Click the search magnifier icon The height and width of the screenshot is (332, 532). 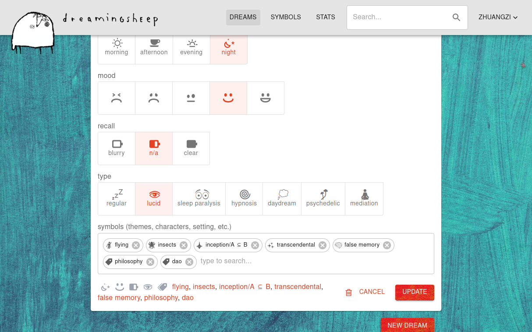coord(456,18)
